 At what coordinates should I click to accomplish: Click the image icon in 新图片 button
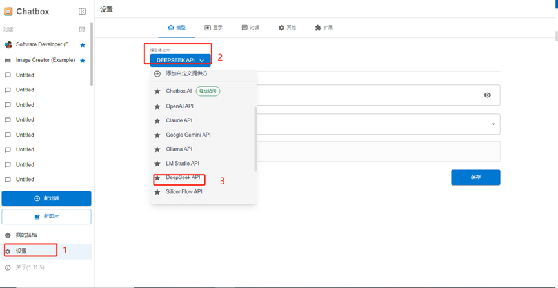[x=37, y=216]
